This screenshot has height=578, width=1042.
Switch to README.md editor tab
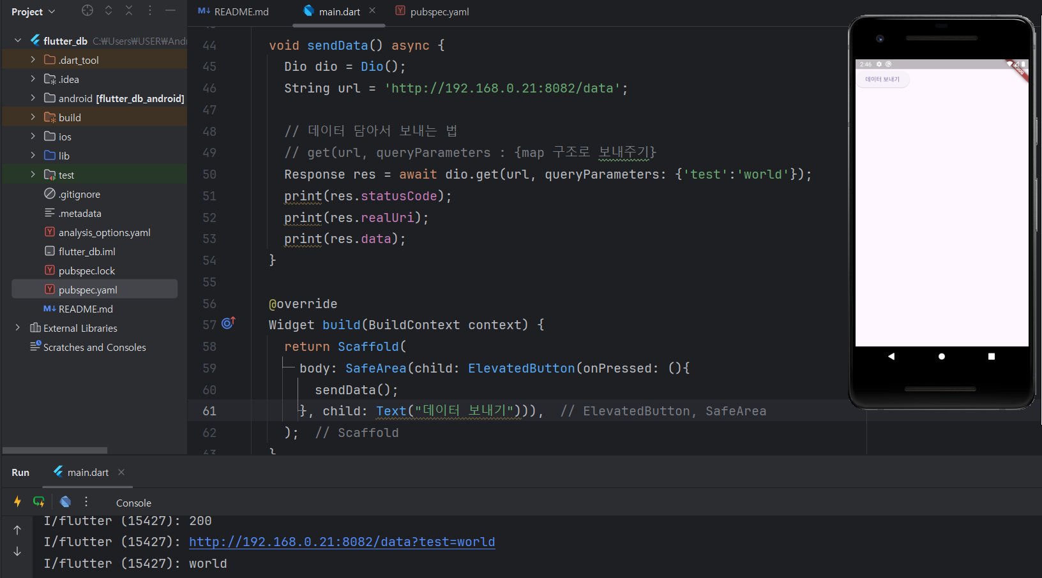click(x=234, y=11)
